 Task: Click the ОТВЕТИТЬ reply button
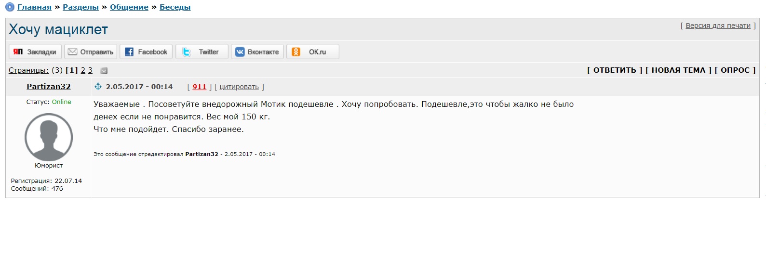coord(615,70)
